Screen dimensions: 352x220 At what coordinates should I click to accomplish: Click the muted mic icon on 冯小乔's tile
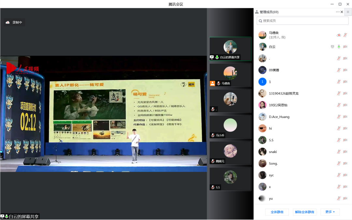click(x=213, y=135)
